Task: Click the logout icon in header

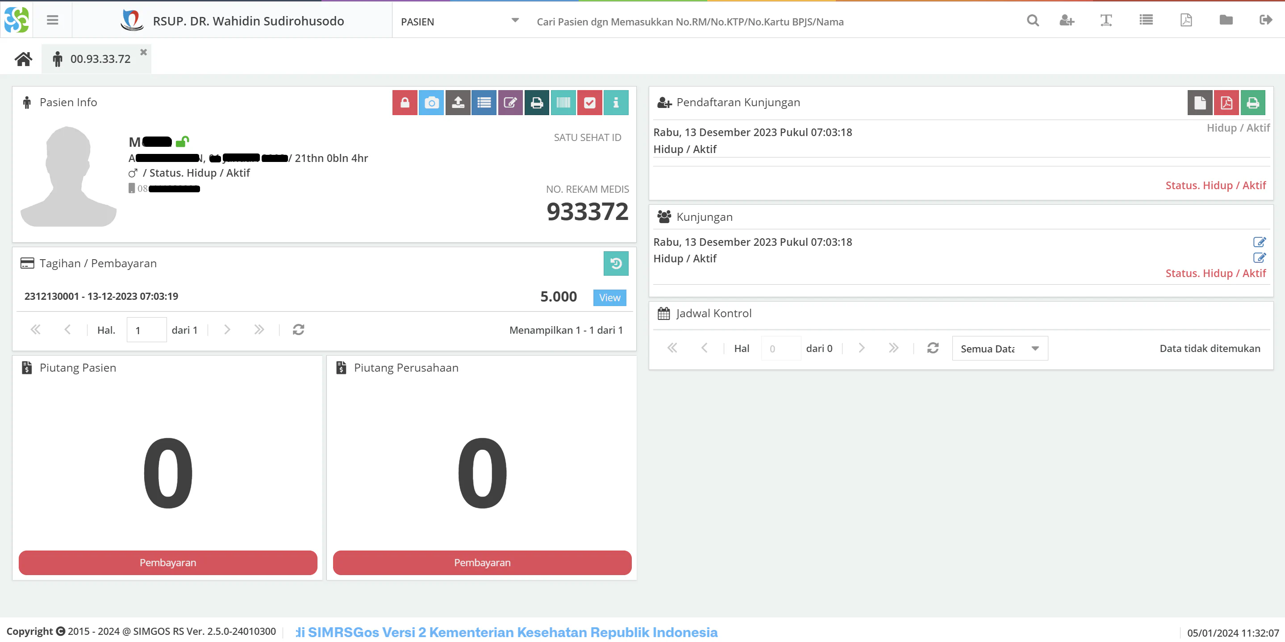Action: 1265,20
